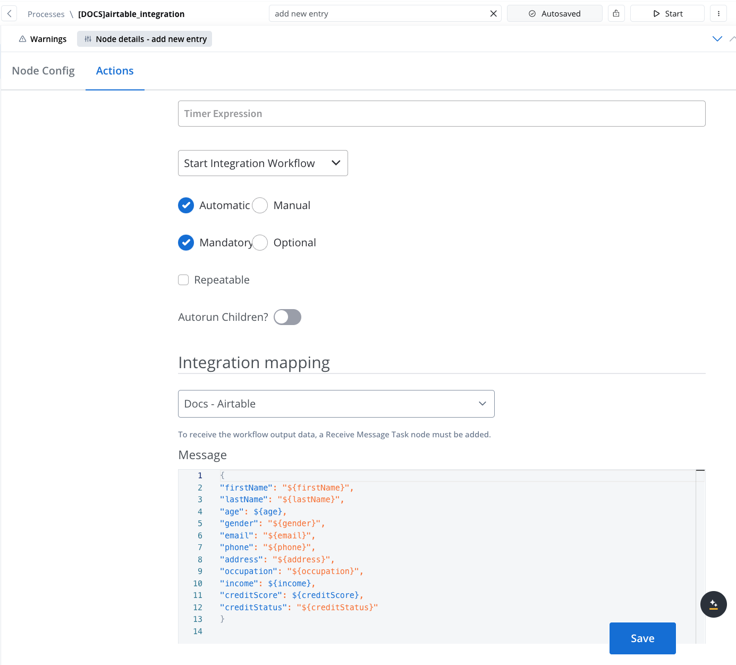Screen dimensions: 736x665
Task: Clear the 'add new entry' name field
Action: (493, 14)
